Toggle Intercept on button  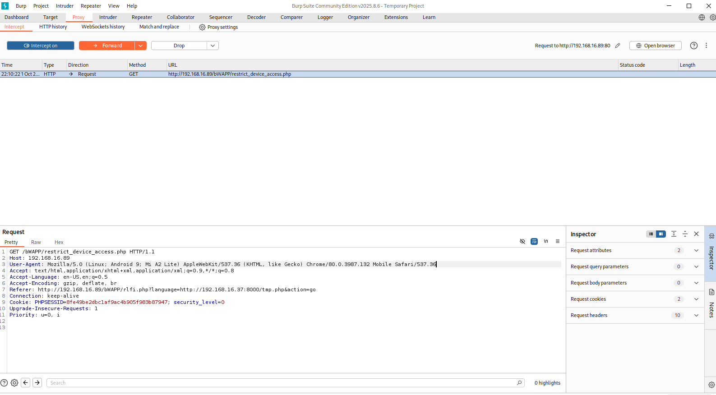pos(41,46)
